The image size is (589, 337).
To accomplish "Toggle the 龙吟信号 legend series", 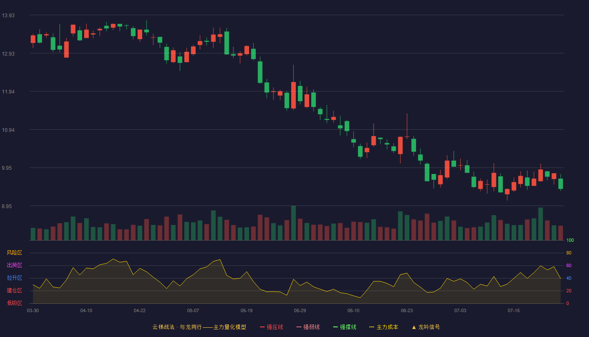I will tap(426, 327).
